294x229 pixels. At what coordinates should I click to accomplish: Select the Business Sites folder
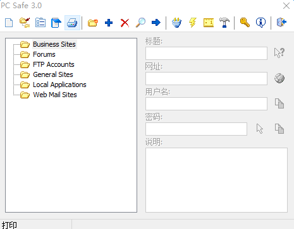point(54,44)
